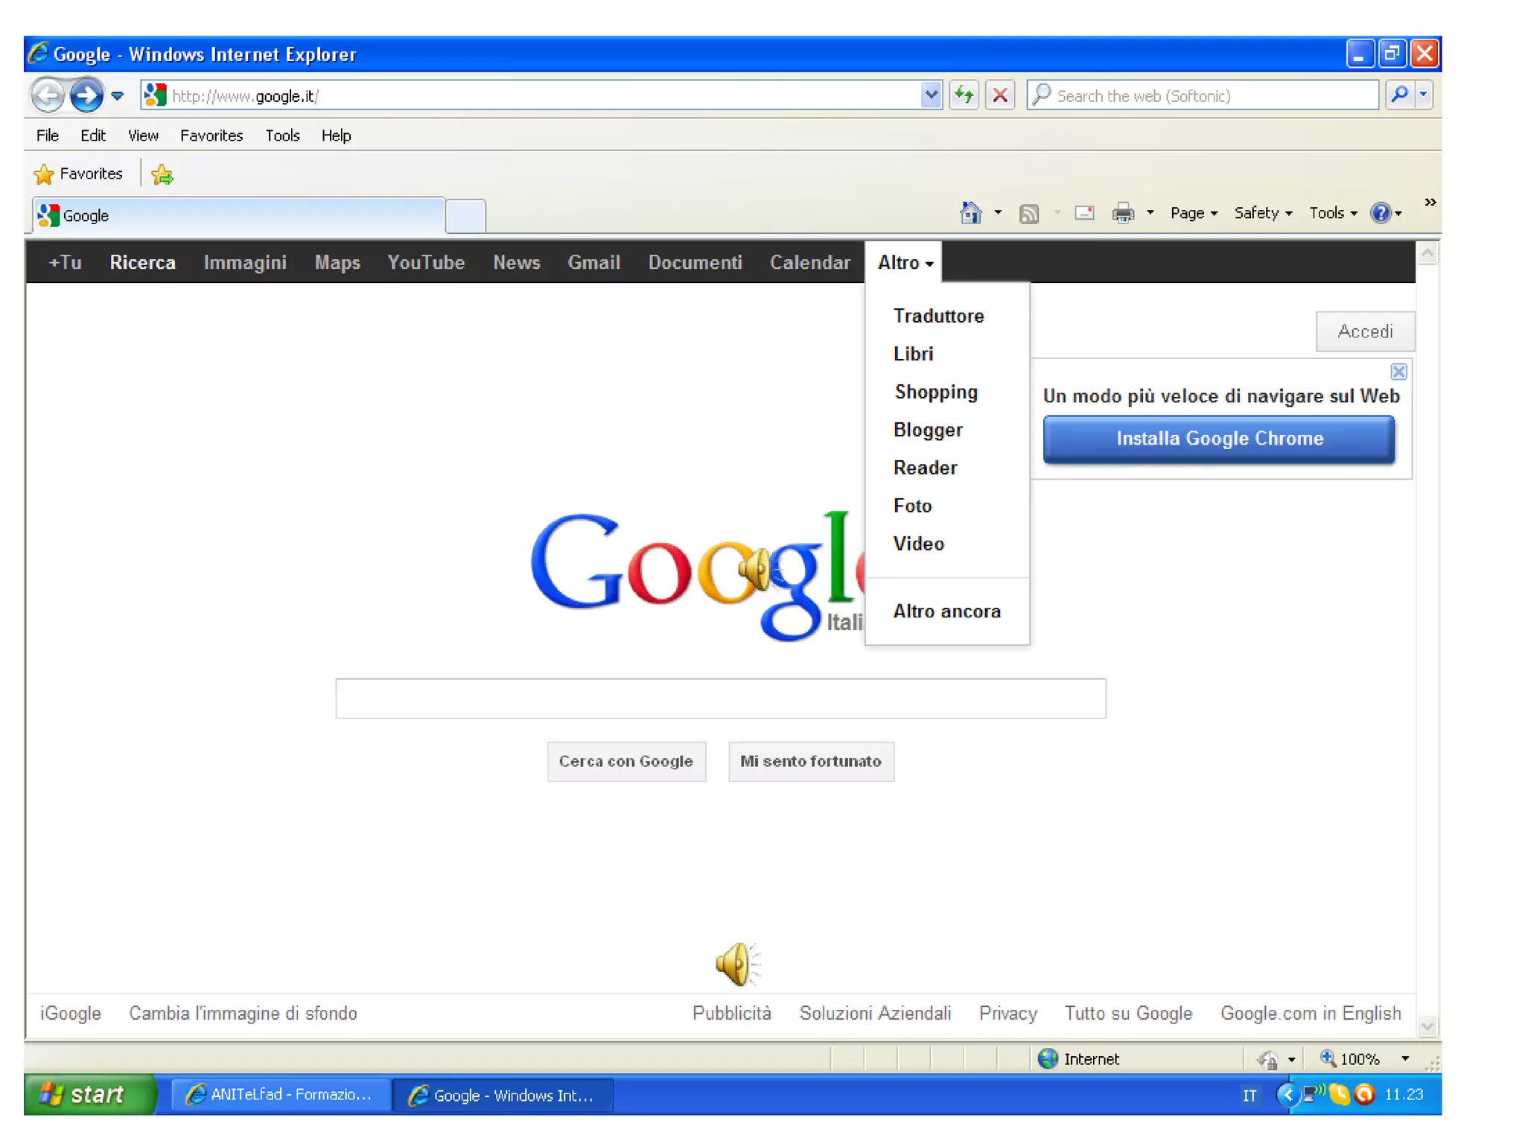Image resolution: width=1525 pixels, height=1144 pixels.
Task: Click the Read Mail envelope icon
Action: (1084, 214)
